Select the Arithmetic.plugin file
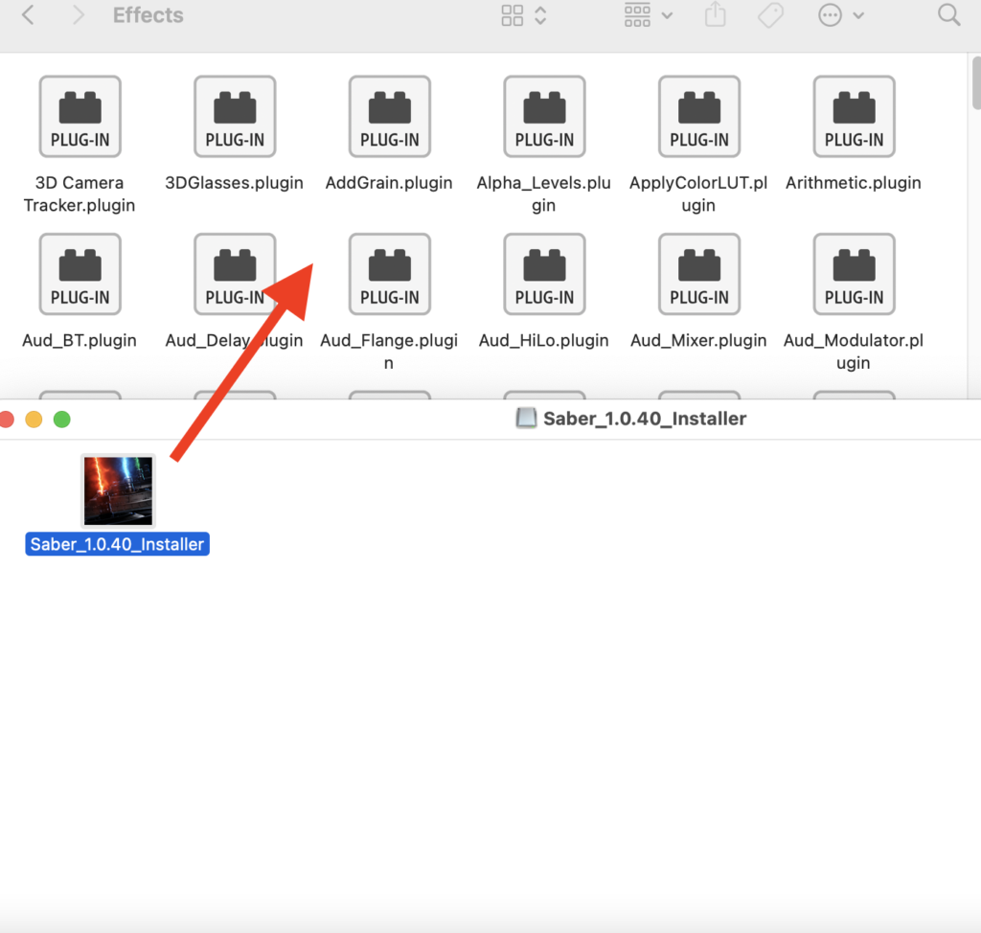 pos(854,116)
